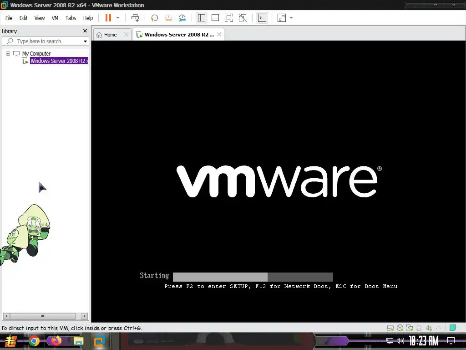Close the Windows Server 2008 R2 tab
This screenshot has height=350, width=466.
(219, 35)
